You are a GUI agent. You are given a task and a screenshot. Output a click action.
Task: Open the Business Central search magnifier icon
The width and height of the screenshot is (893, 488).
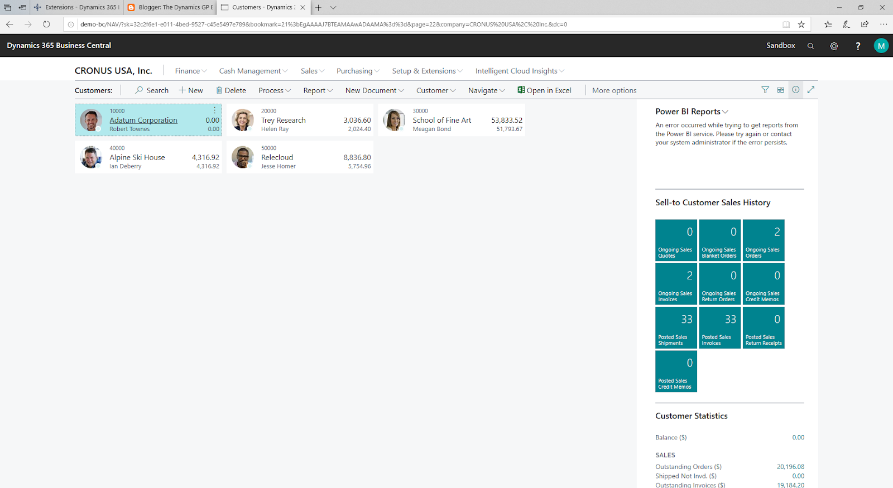[x=810, y=46]
